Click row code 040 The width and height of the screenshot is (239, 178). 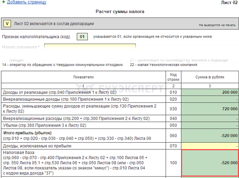[173, 119]
